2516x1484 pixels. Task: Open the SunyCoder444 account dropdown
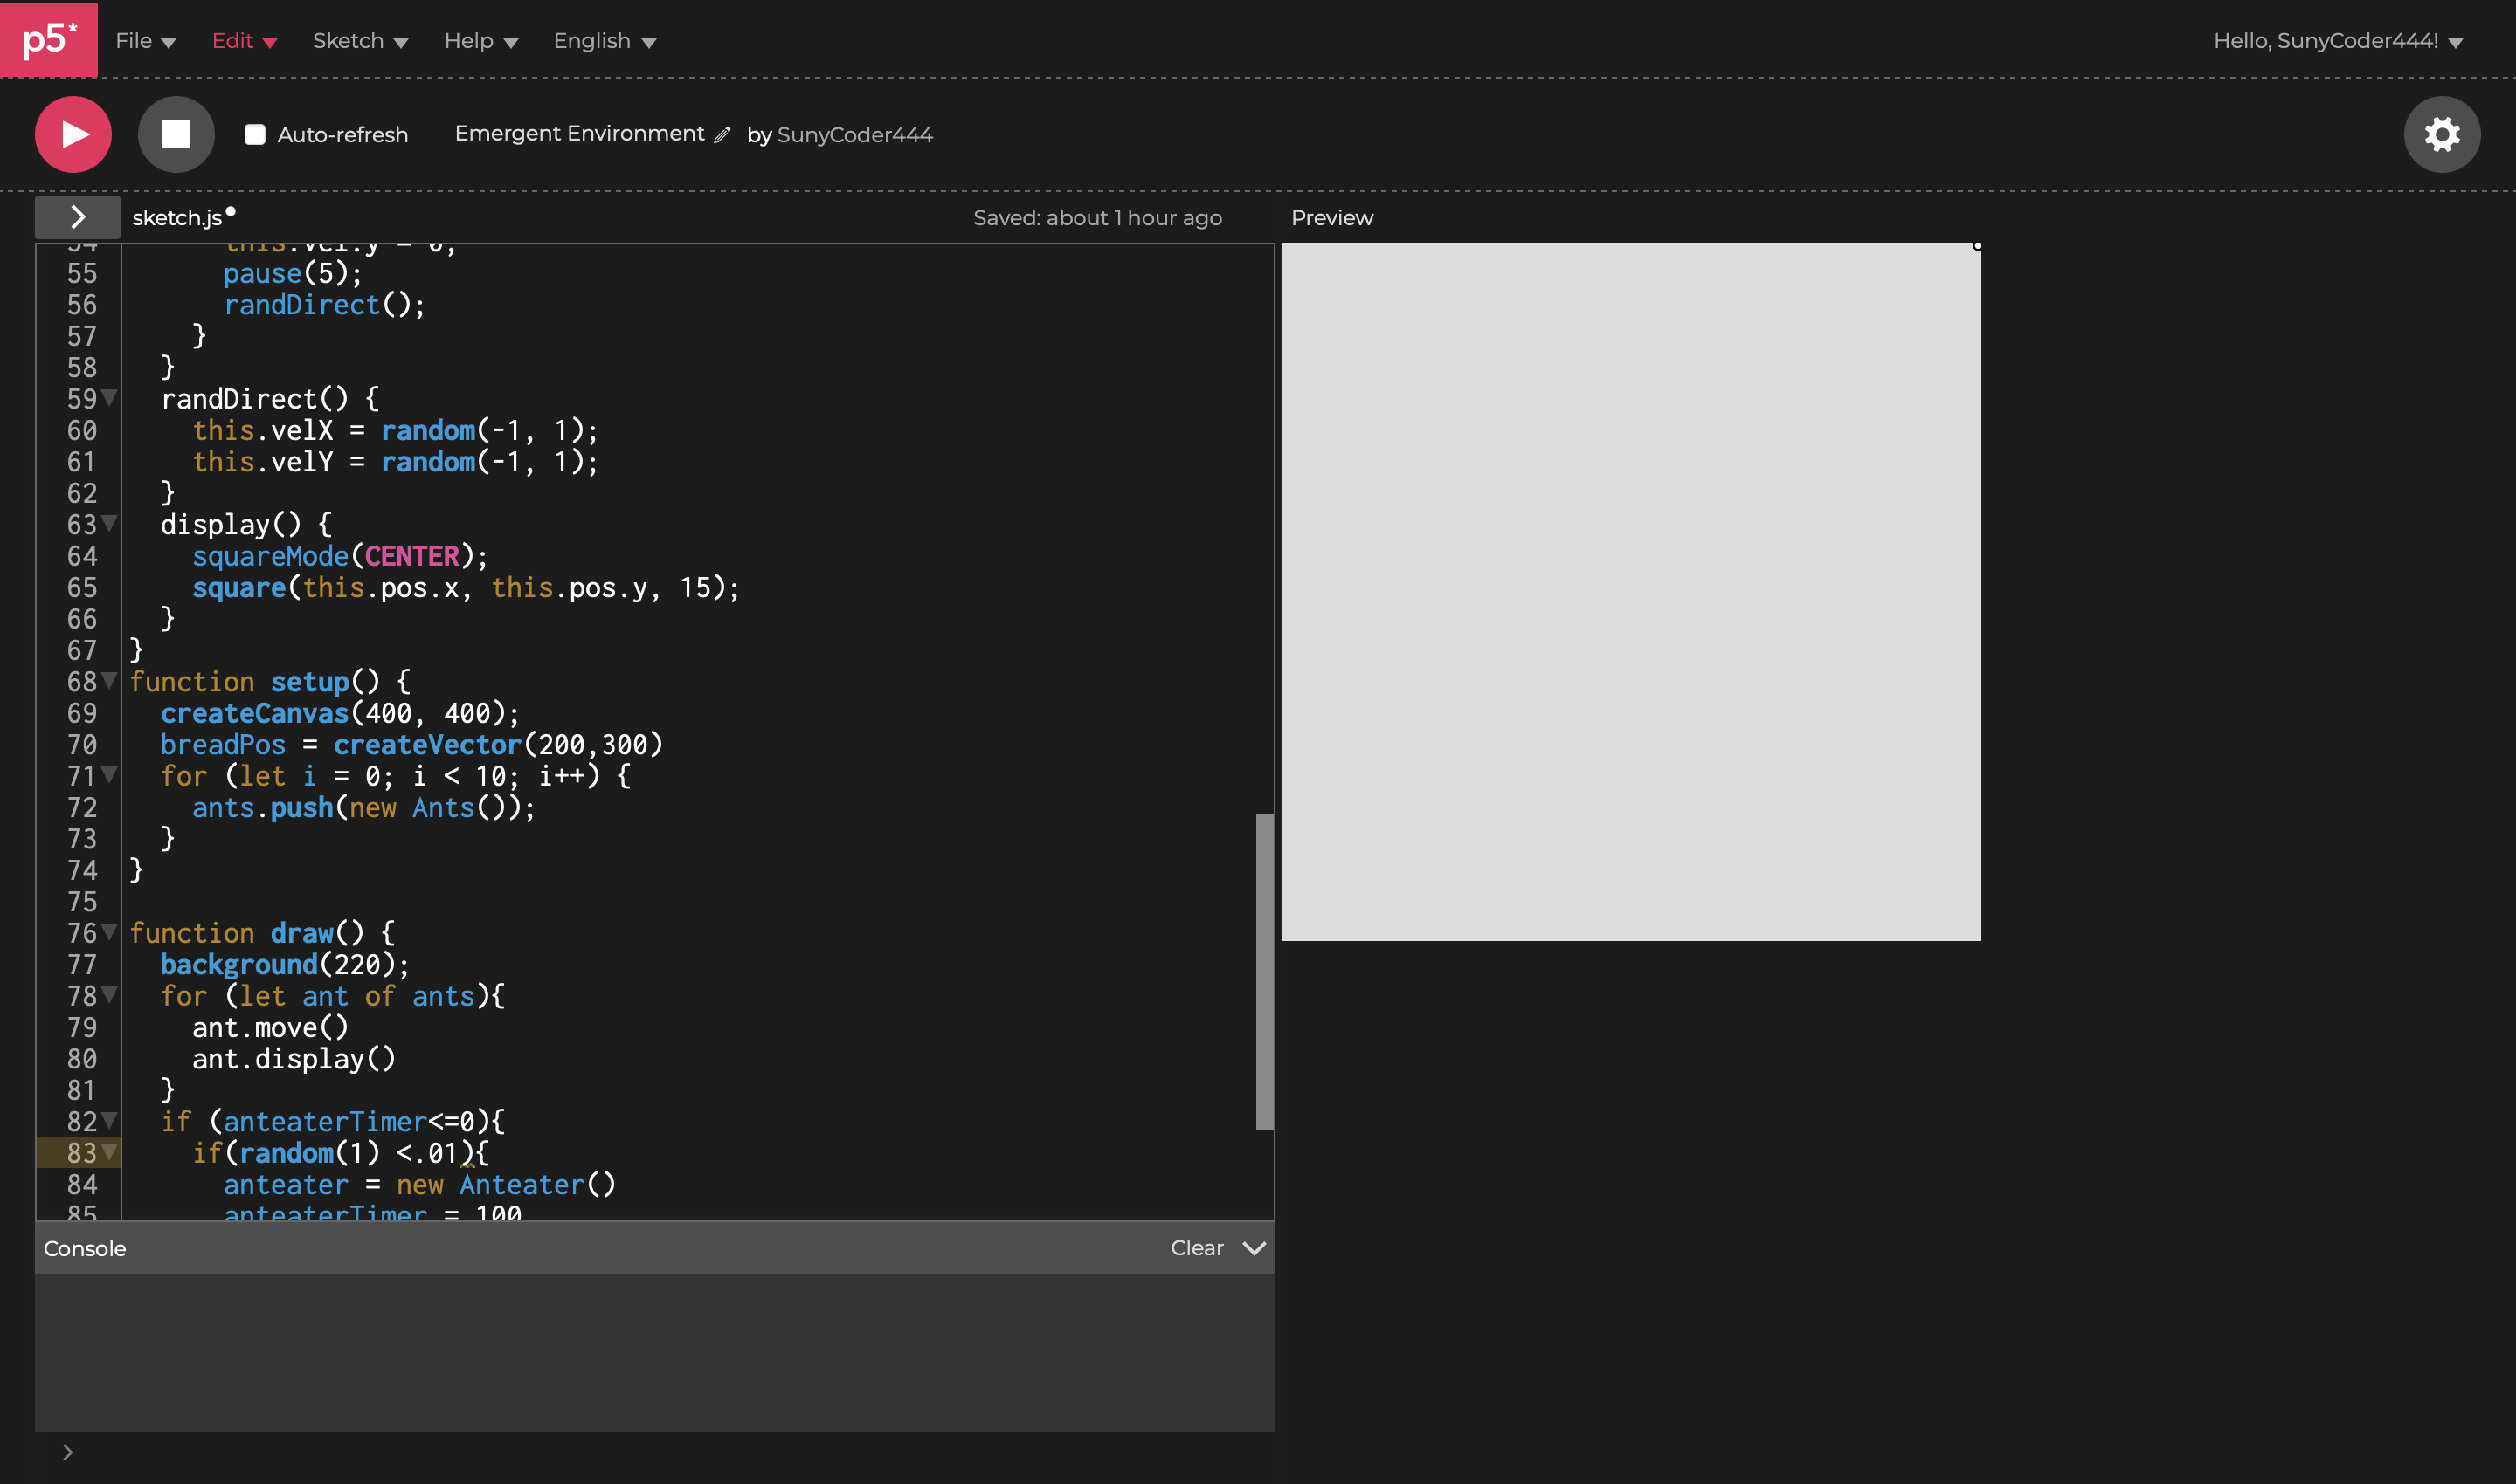(x=2337, y=41)
